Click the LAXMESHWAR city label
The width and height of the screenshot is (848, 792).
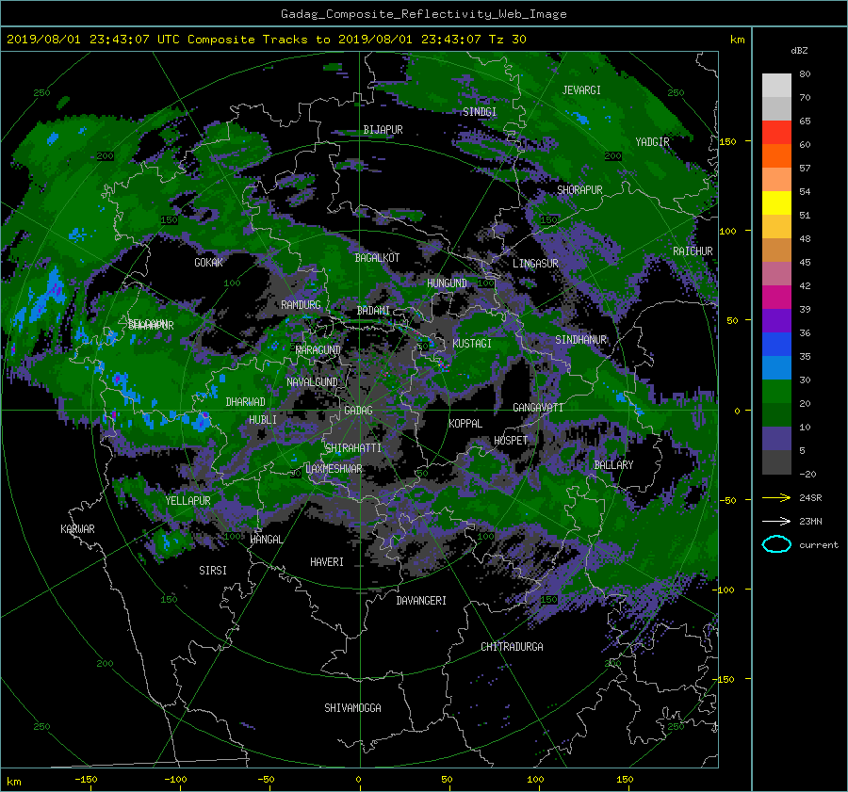(x=334, y=469)
